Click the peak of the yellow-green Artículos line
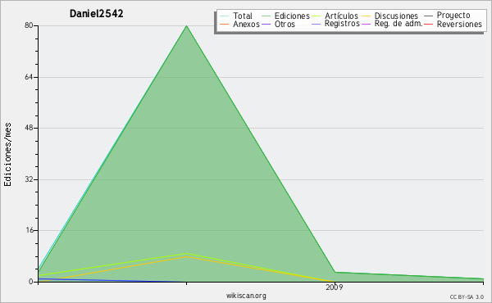This screenshot has width=492, height=303. [187, 254]
